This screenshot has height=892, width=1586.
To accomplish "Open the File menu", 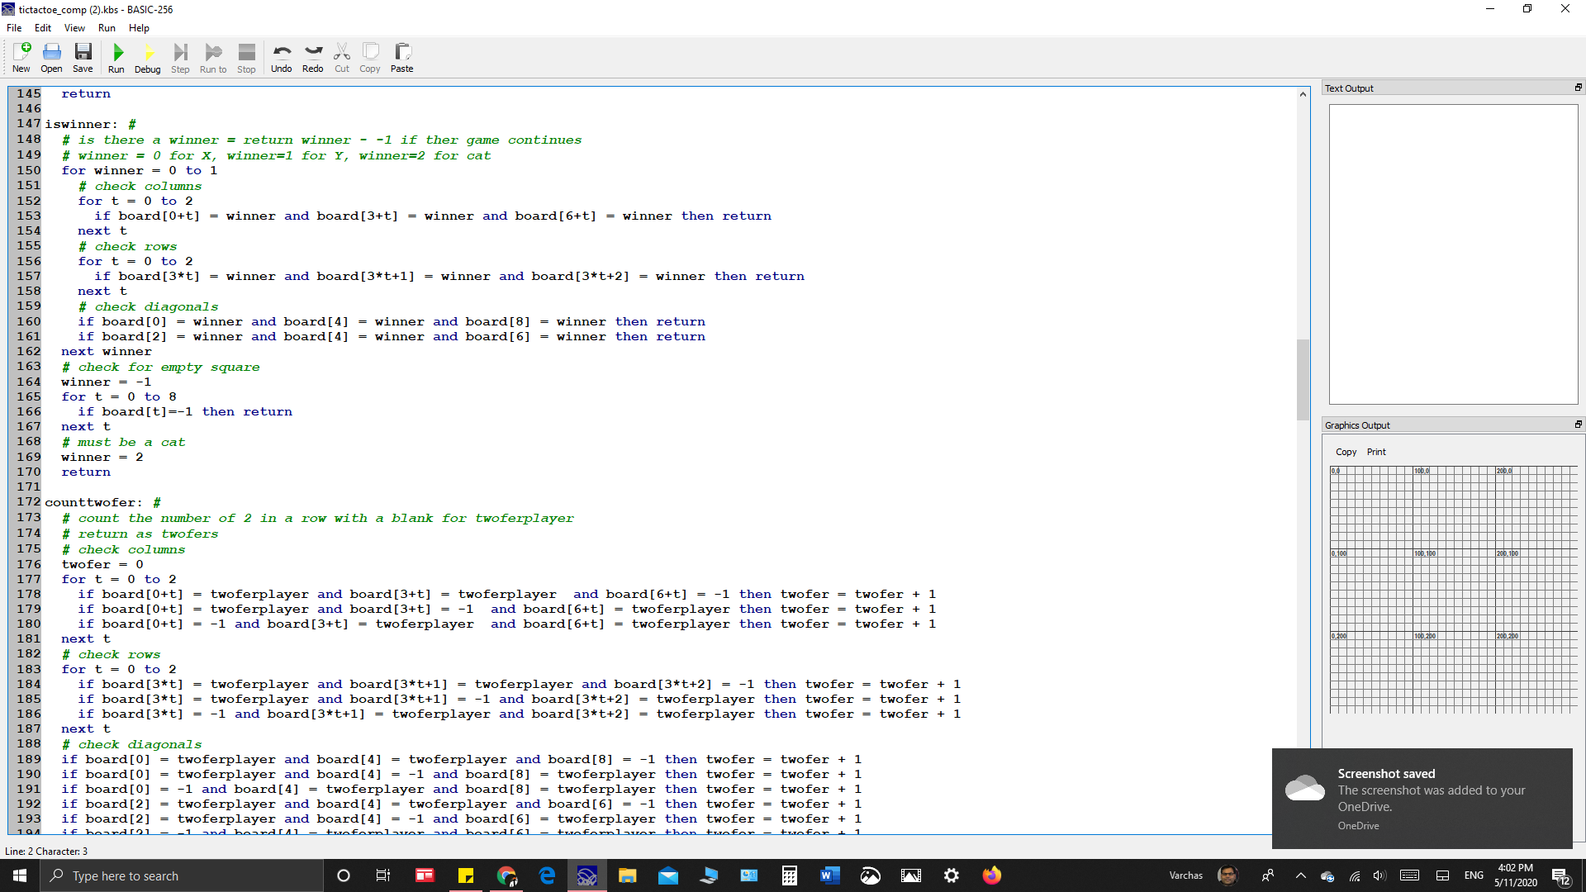I will 14,27.
